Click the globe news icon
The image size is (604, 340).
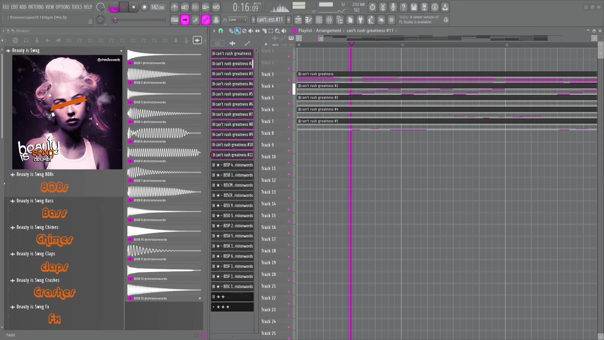[x=446, y=20]
